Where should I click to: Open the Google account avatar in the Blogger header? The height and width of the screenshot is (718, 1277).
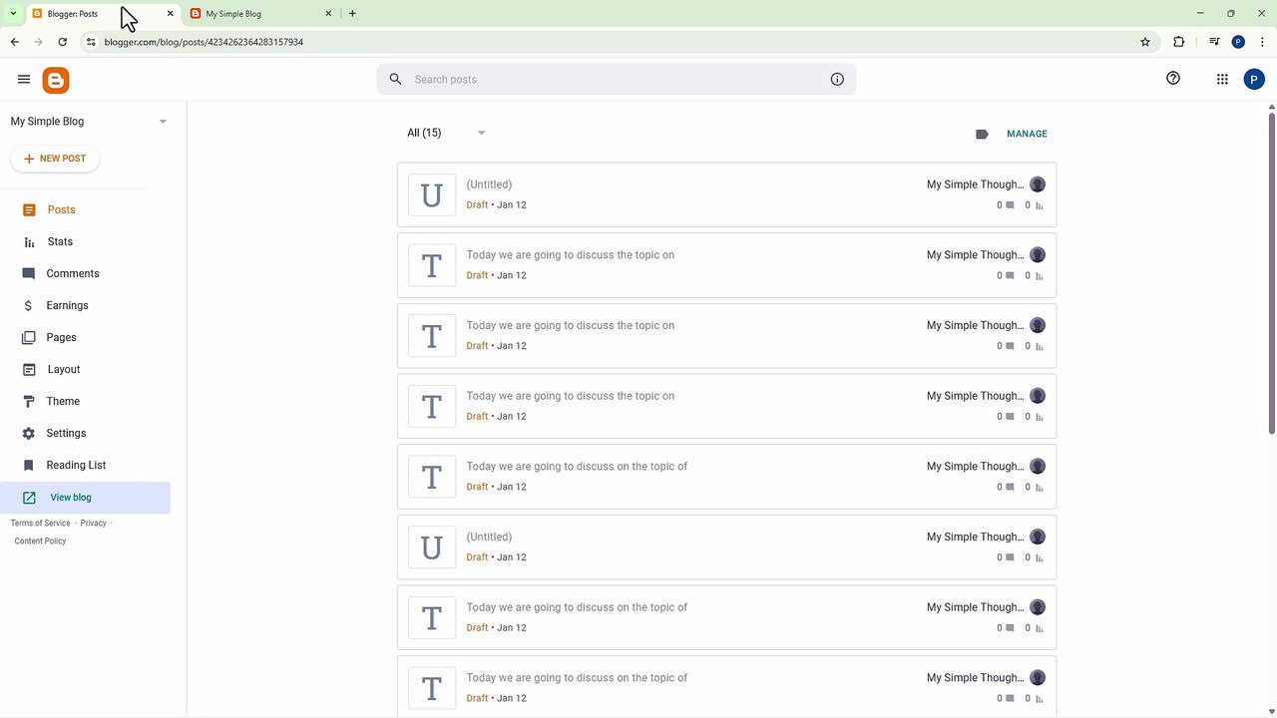(x=1254, y=80)
